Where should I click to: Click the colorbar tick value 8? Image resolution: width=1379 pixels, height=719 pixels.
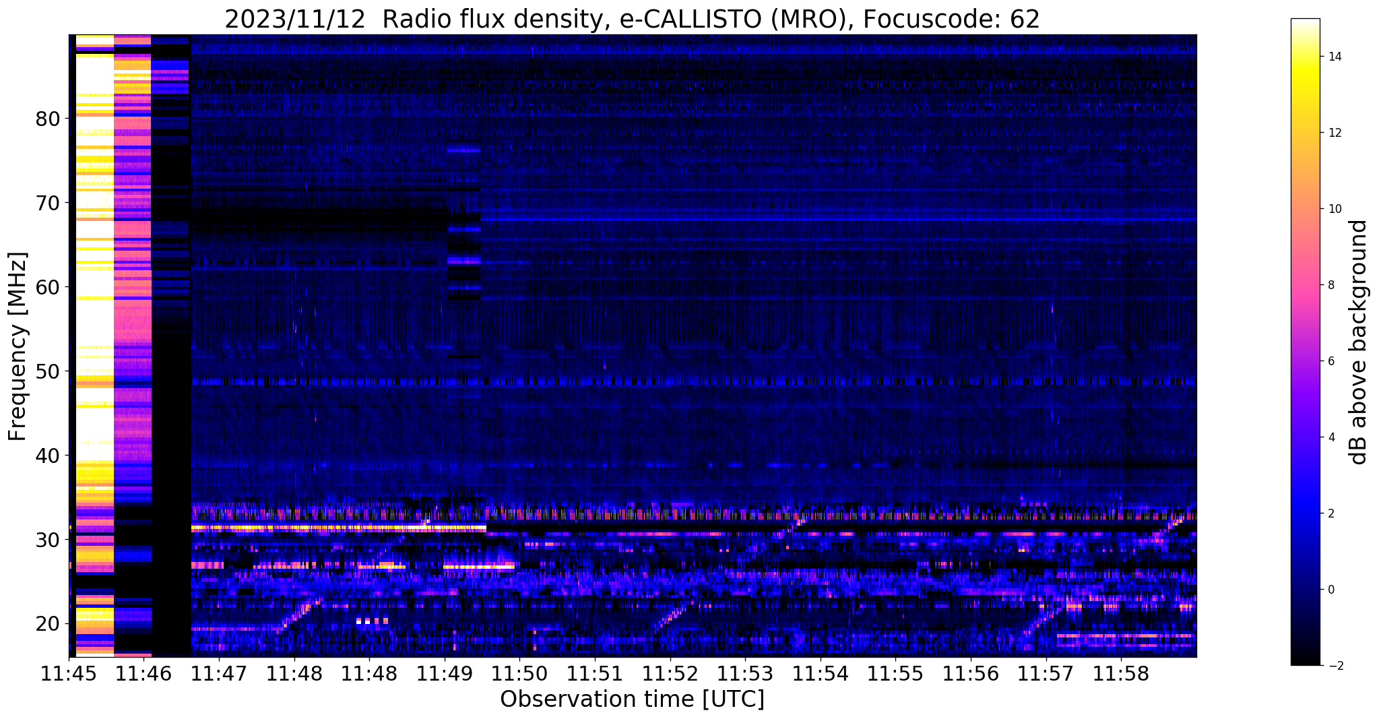[1330, 285]
